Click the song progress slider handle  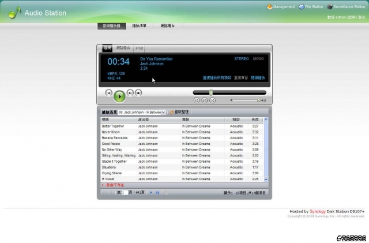click(211, 92)
